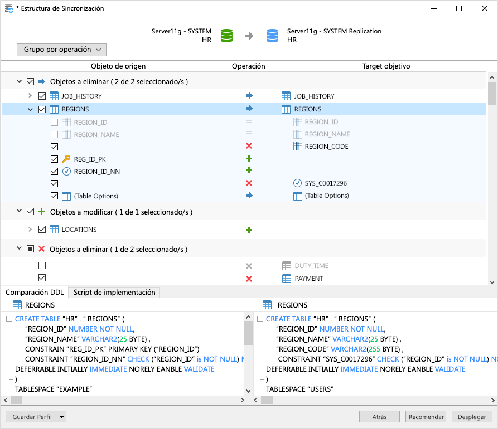Open the Grupo por operación dropdown
498x429 pixels.
[x=61, y=50]
